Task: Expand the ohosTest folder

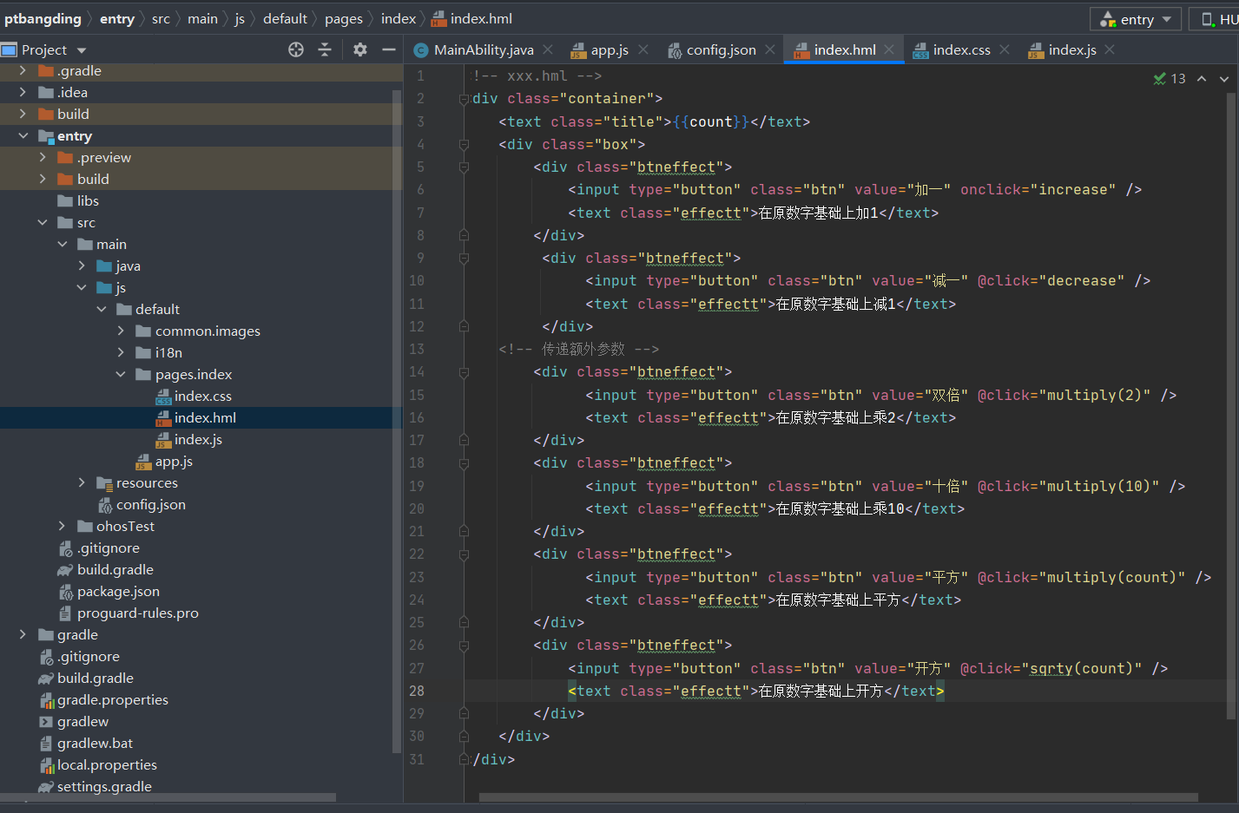Action: click(62, 526)
